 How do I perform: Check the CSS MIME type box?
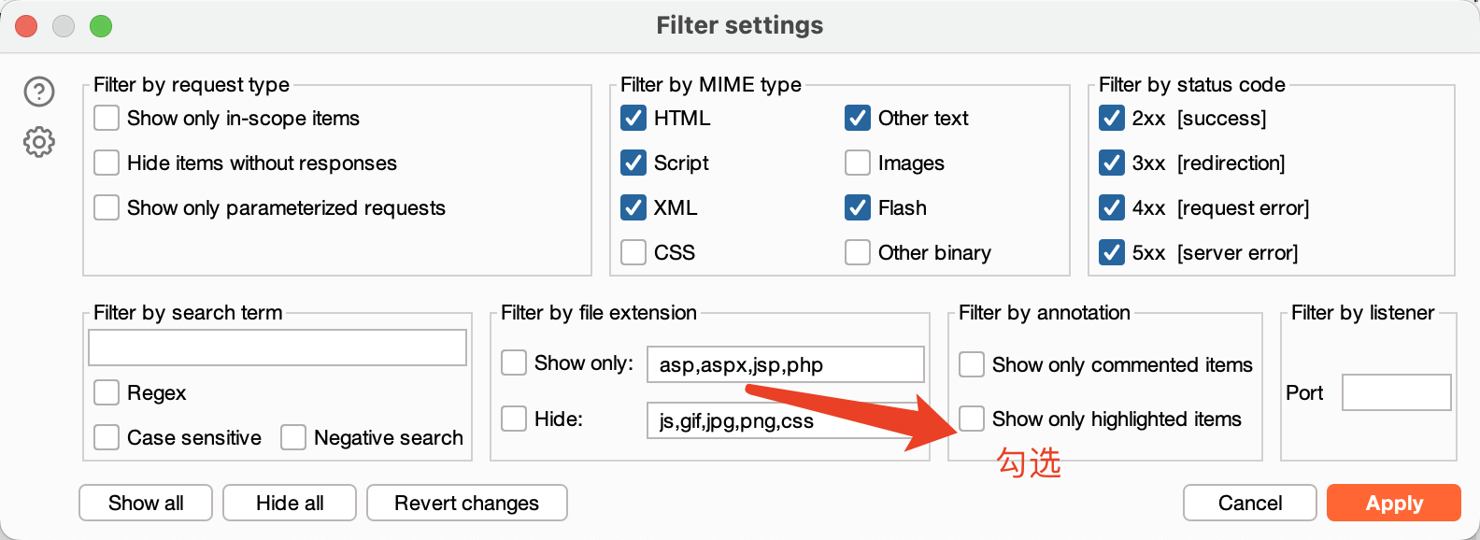[x=633, y=252]
